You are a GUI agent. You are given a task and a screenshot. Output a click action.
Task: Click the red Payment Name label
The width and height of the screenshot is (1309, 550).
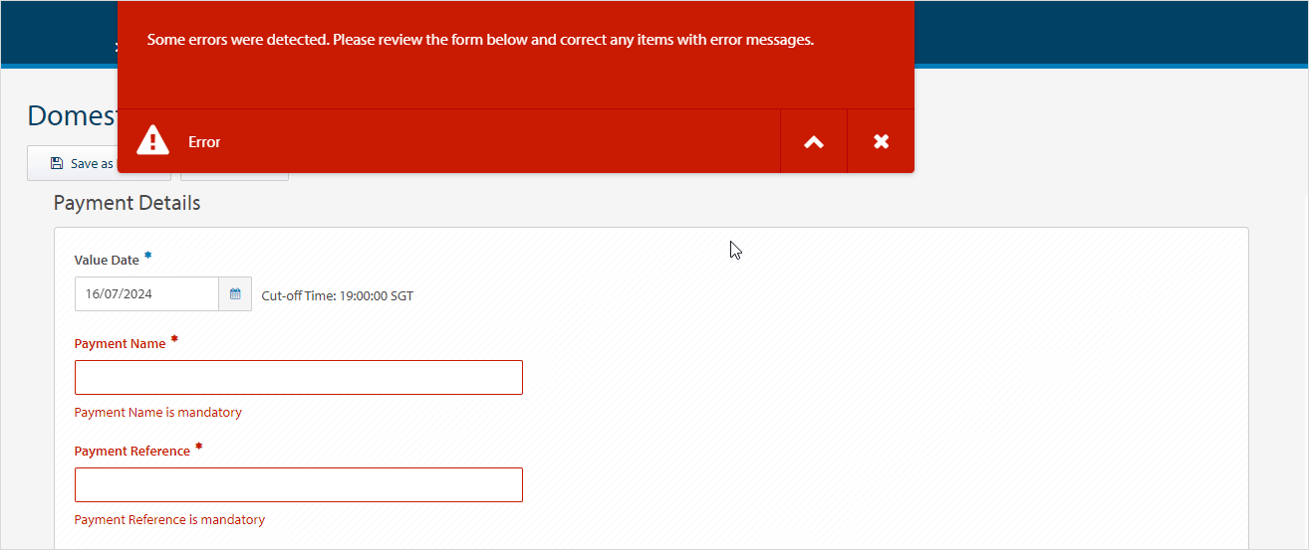click(x=120, y=343)
